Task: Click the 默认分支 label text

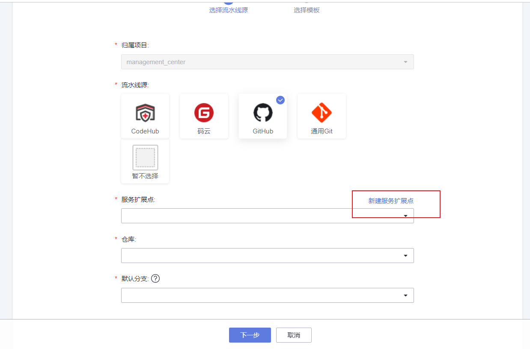Action: [x=135, y=278]
